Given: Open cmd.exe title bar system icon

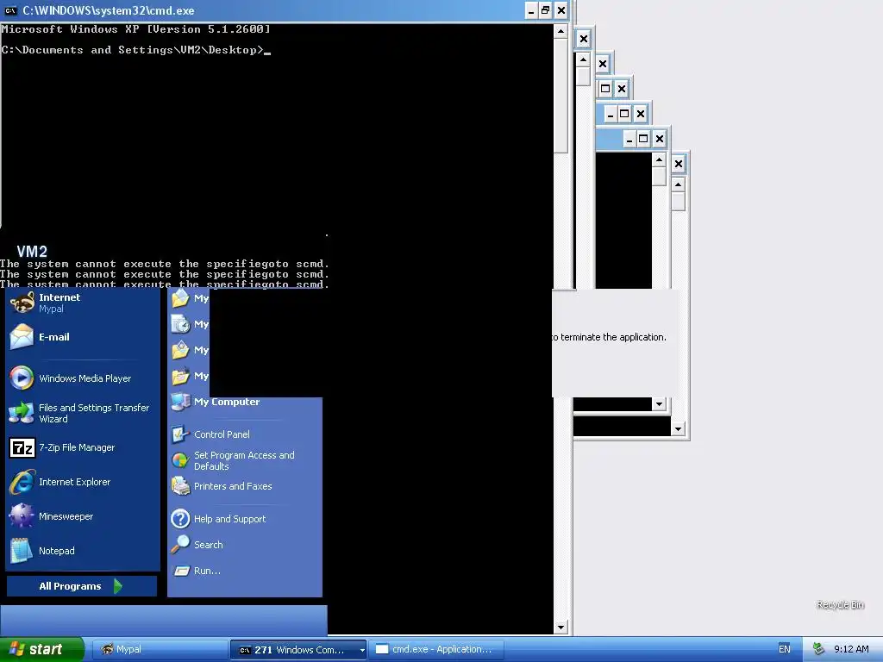Looking at the screenshot, I should [10, 10].
